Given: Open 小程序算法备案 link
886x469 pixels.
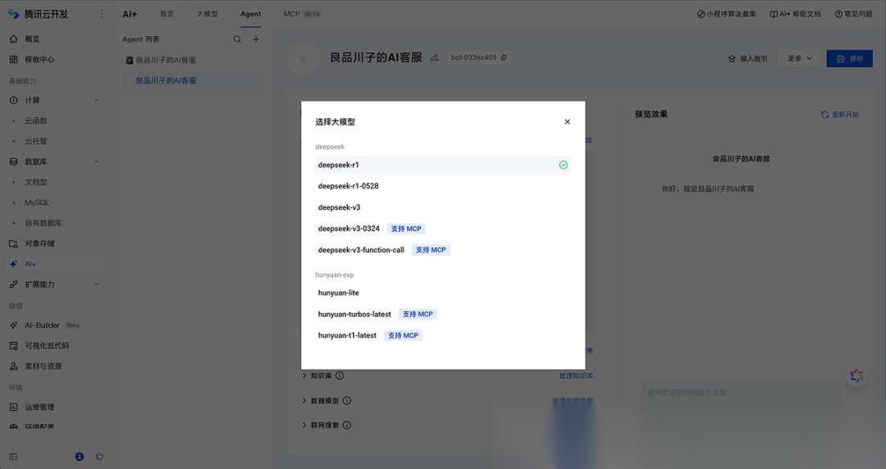Looking at the screenshot, I should (726, 14).
